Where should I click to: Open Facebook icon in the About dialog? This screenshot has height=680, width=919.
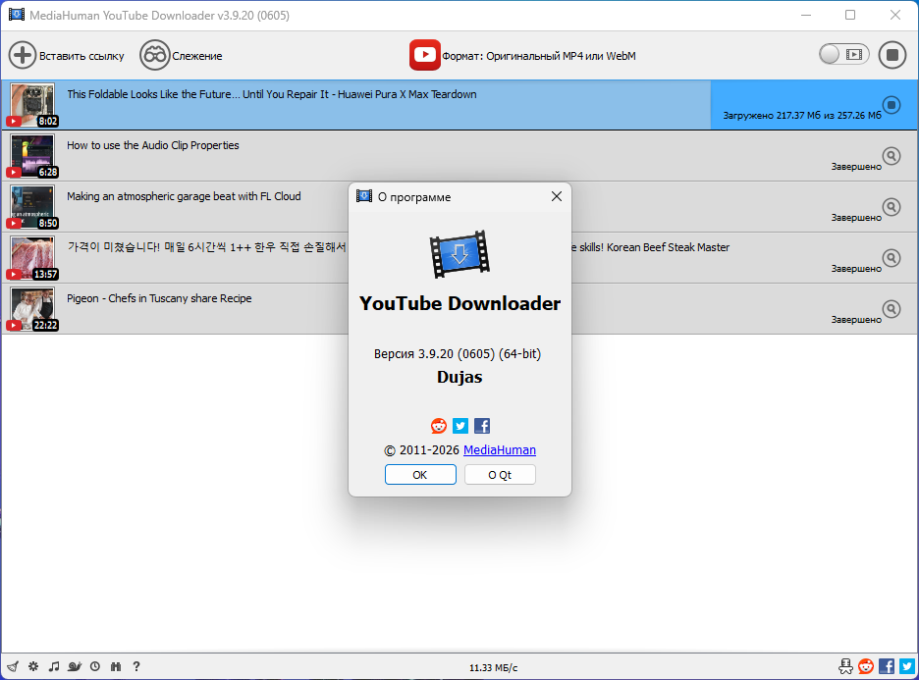pos(482,426)
